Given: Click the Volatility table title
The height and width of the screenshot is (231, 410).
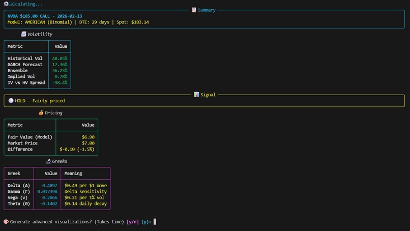Looking at the screenshot, I should point(40,34).
